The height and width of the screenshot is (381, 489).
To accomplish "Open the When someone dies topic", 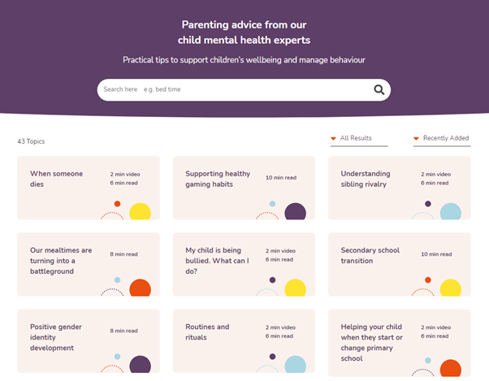I will coord(89,188).
